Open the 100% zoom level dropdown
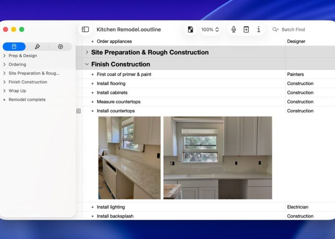The image size is (335, 239). point(210,29)
